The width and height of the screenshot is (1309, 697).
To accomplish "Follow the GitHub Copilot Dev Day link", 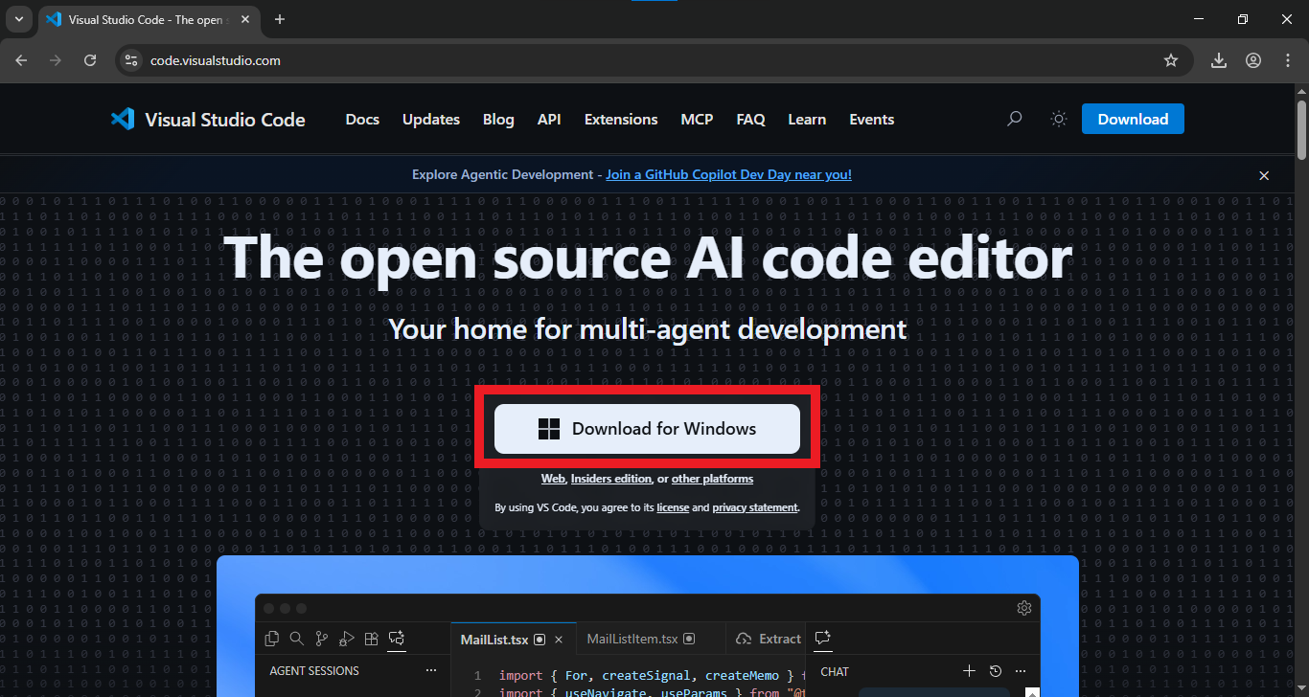I will click(728, 174).
